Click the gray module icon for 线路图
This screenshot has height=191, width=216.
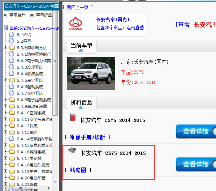72,150
